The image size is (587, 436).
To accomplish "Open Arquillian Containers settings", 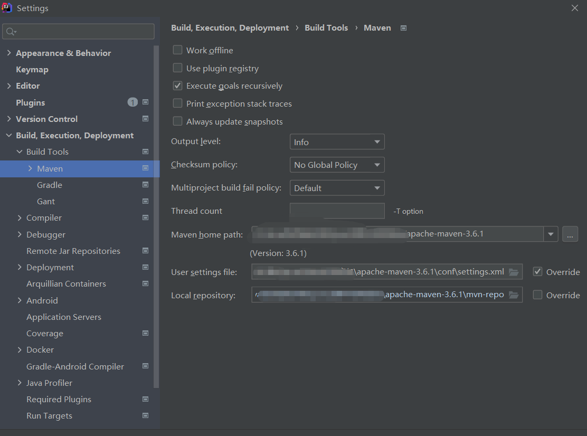I will 67,283.
